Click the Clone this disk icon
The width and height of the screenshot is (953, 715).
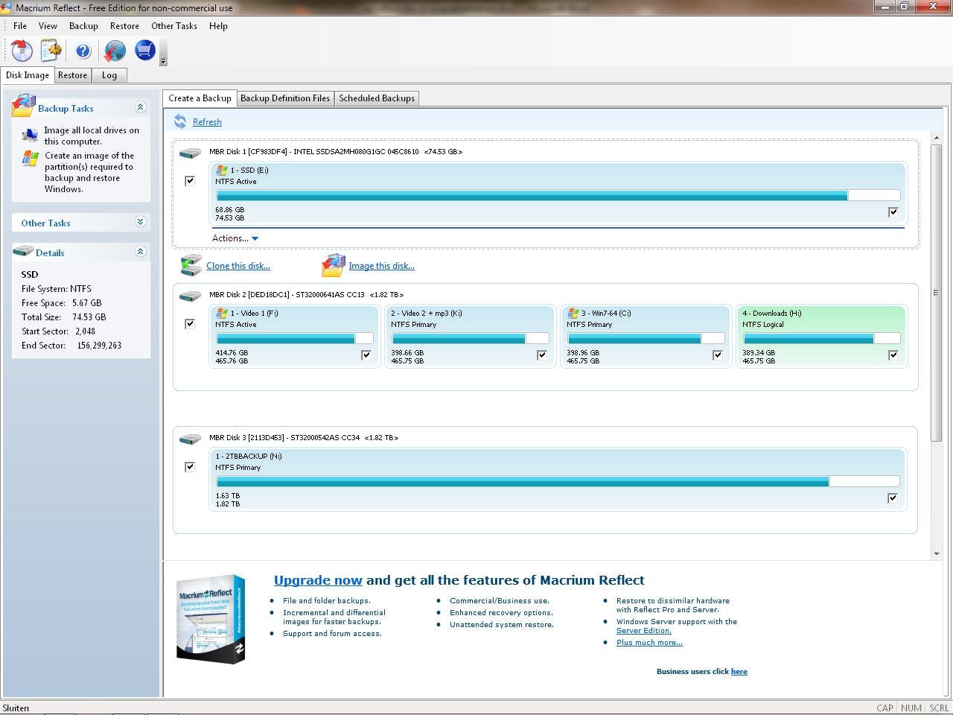(191, 266)
